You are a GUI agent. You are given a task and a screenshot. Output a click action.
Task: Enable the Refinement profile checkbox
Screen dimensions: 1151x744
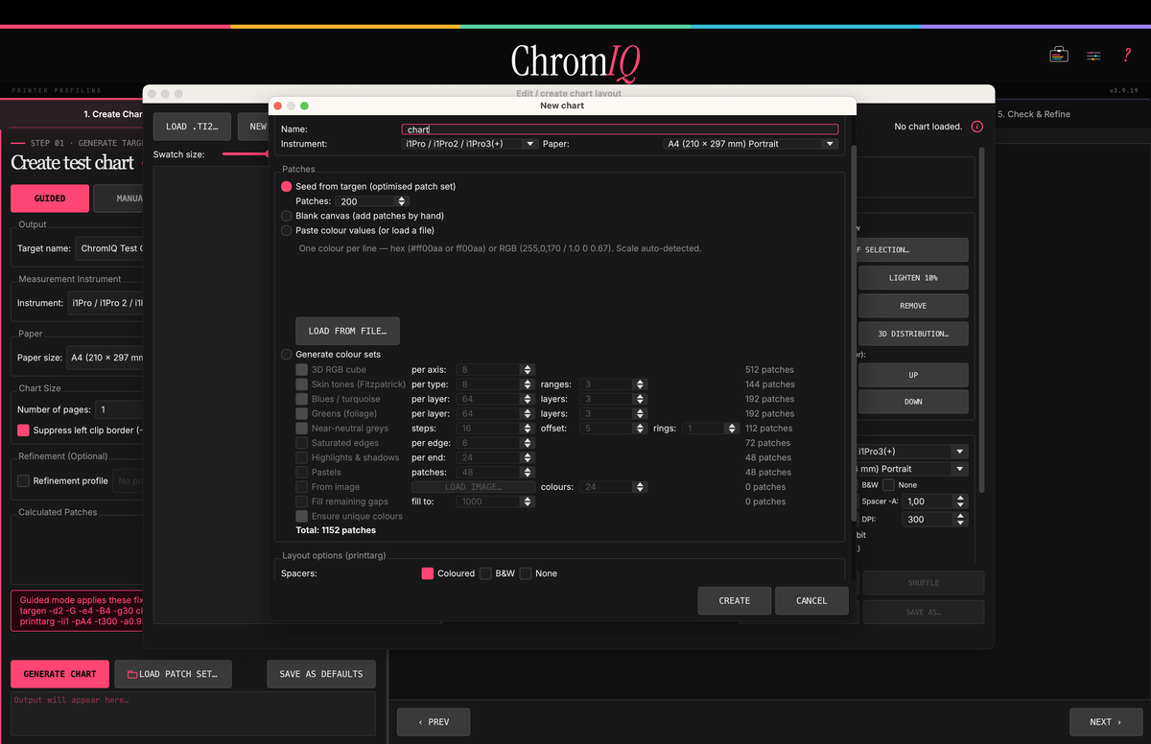tap(24, 481)
